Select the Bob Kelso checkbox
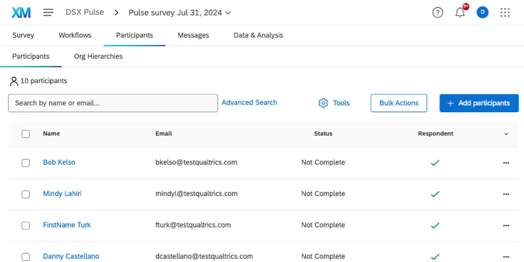Viewport: 524px width, 262px height. pyautogui.click(x=26, y=163)
